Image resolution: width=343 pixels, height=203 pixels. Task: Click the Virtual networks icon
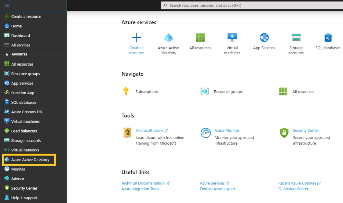point(7,150)
